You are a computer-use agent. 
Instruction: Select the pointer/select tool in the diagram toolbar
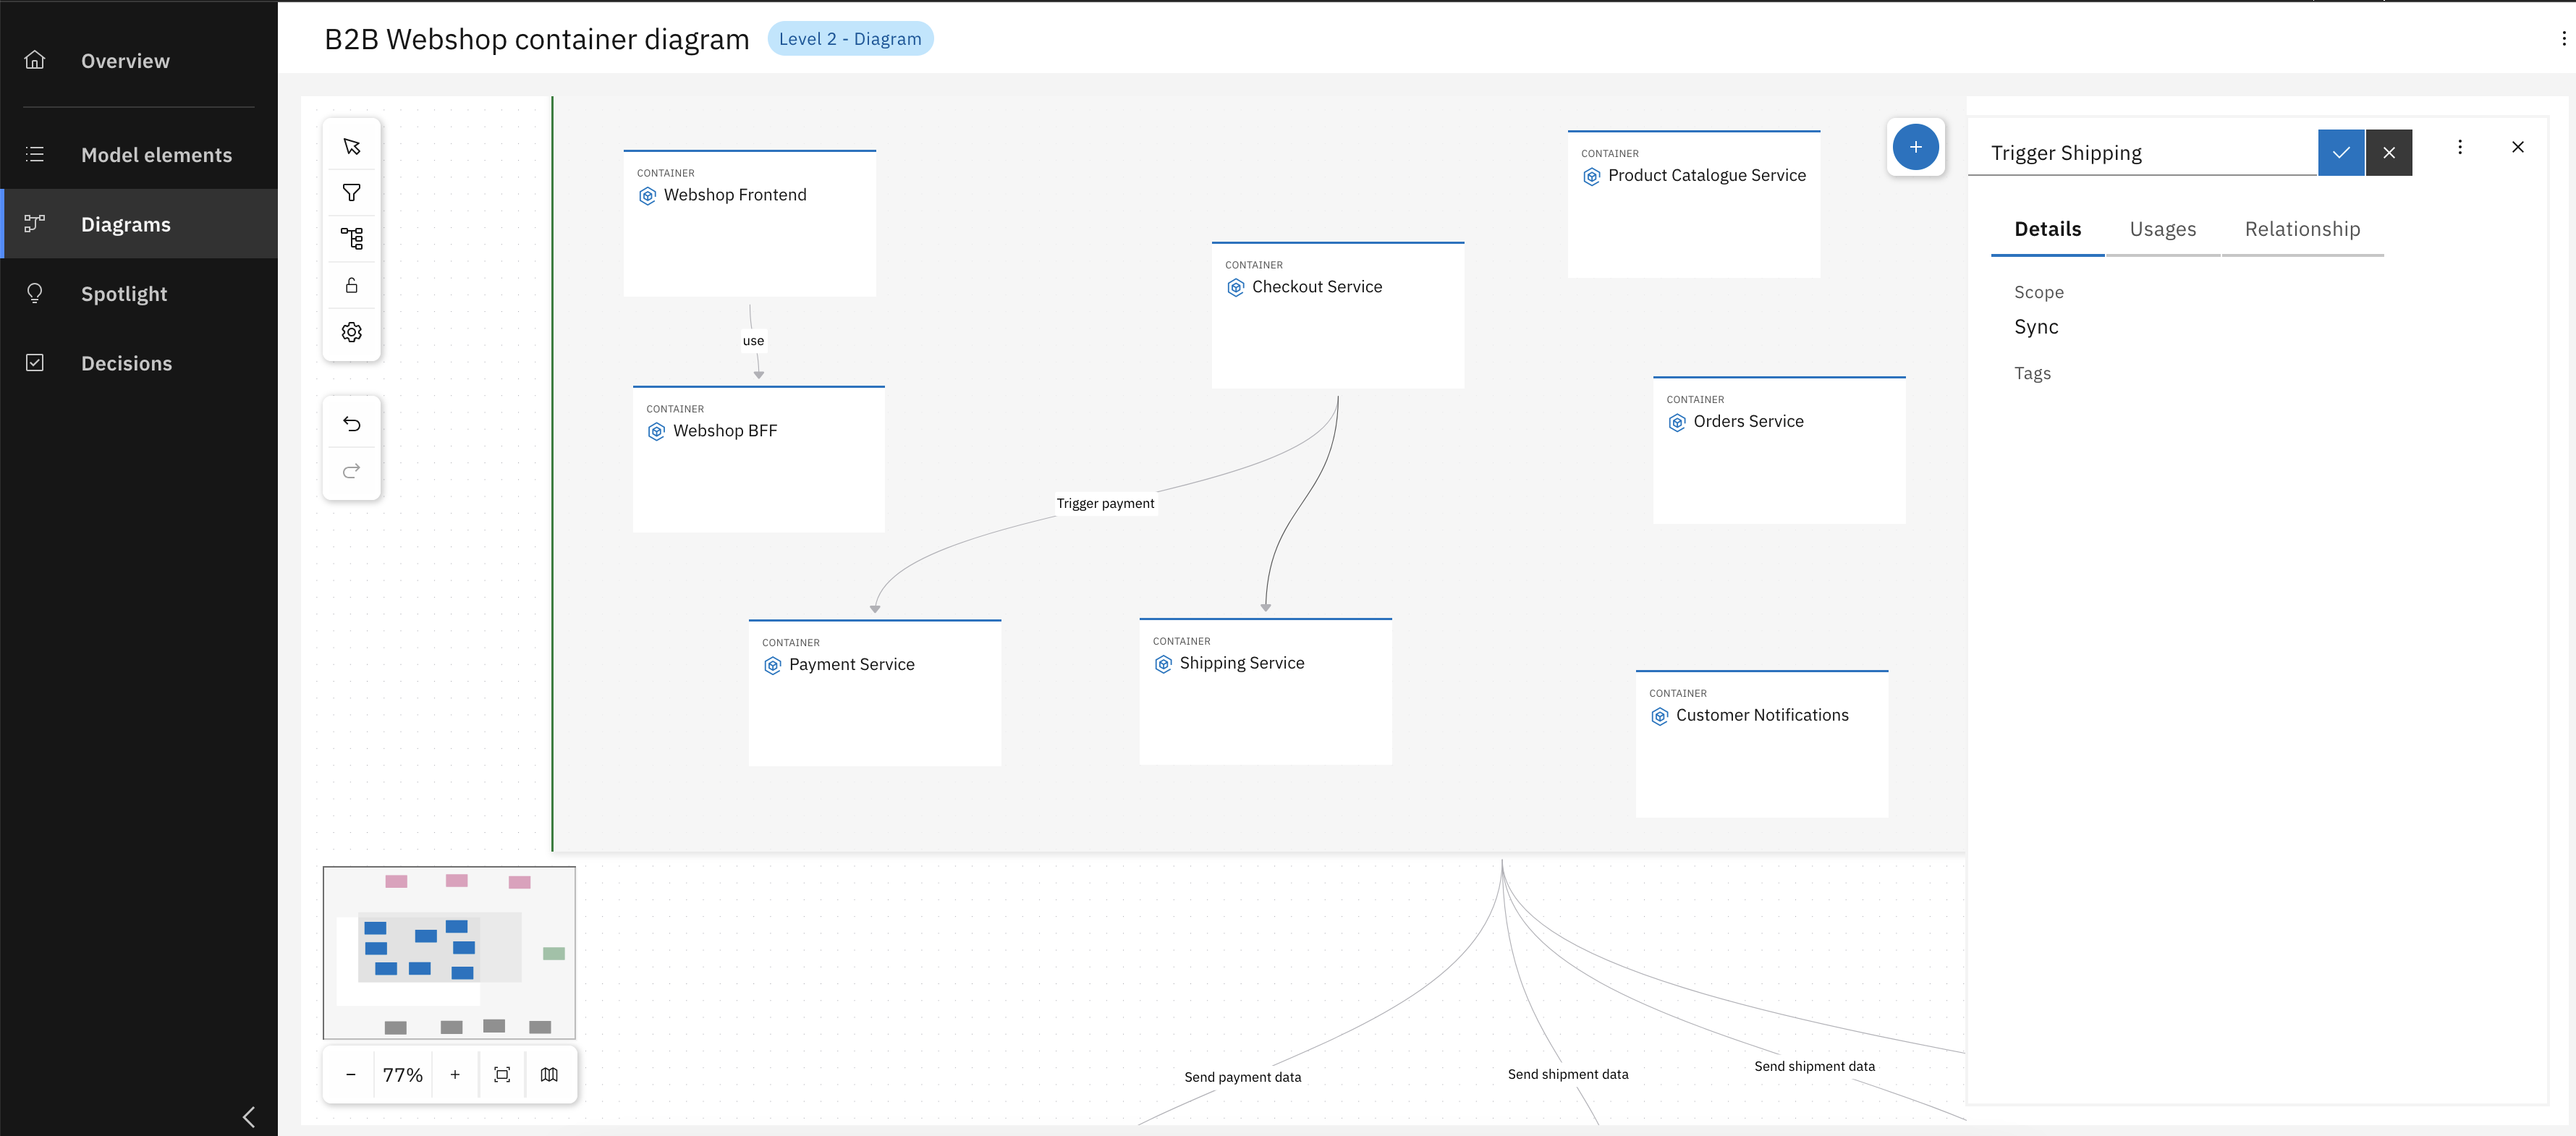tap(351, 146)
